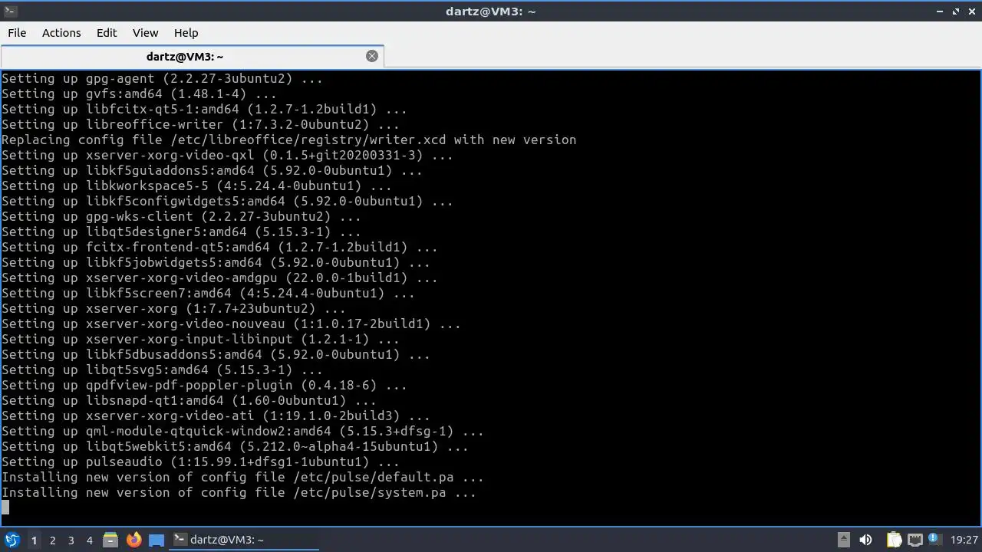The width and height of the screenshot is (982, 552).
Task: Click the "Setting up libreoffice-writer" line
Action: click(x=201, y=124)
